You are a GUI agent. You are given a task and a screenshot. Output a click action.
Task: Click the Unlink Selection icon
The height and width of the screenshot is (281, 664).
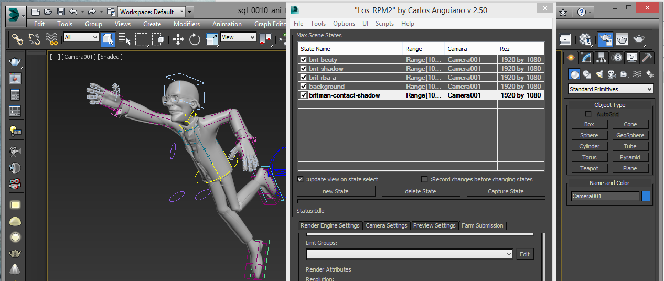pos(35,39)
